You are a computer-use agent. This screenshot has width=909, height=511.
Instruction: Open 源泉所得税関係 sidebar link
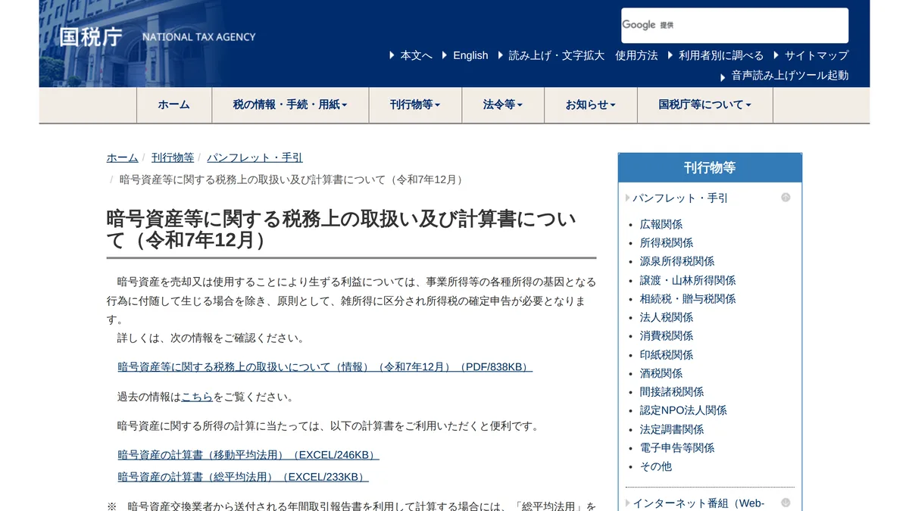point(677,261)
